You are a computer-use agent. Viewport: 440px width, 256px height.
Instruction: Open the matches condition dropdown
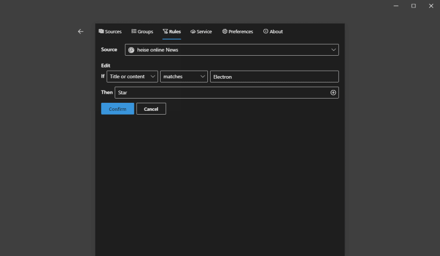click(x=184, y=77)
